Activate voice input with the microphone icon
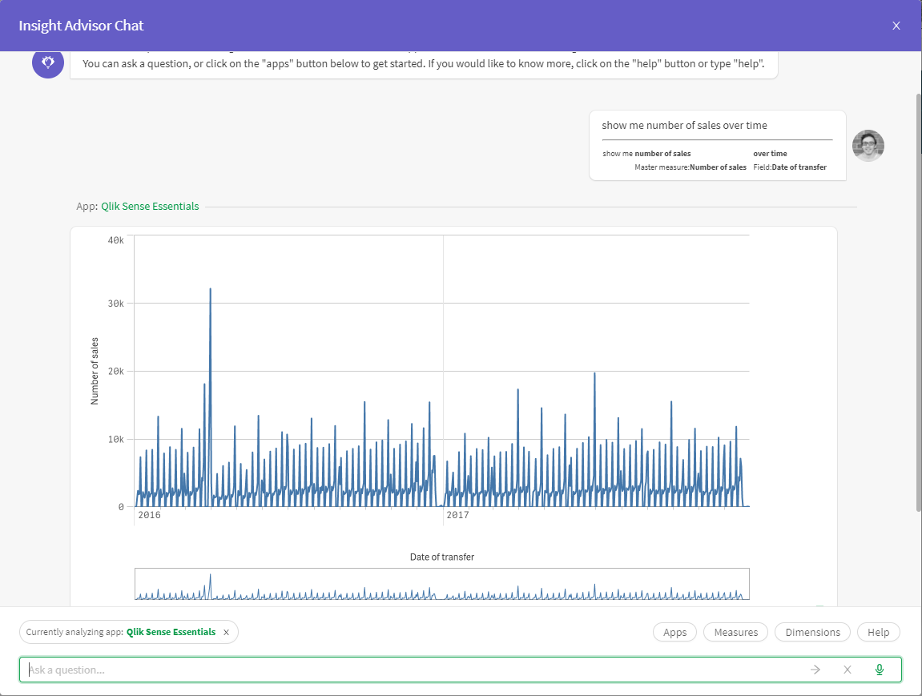 [x=879, y=669]
